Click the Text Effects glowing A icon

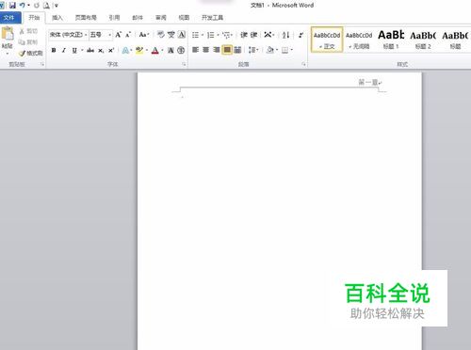pyautogui.click(x=125, y=50)
